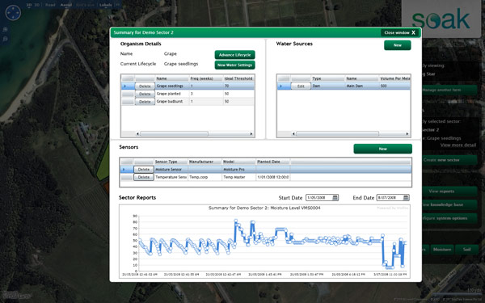Switch map to Aerial style
The image size is (485, 303).
[x=66, y=5]
